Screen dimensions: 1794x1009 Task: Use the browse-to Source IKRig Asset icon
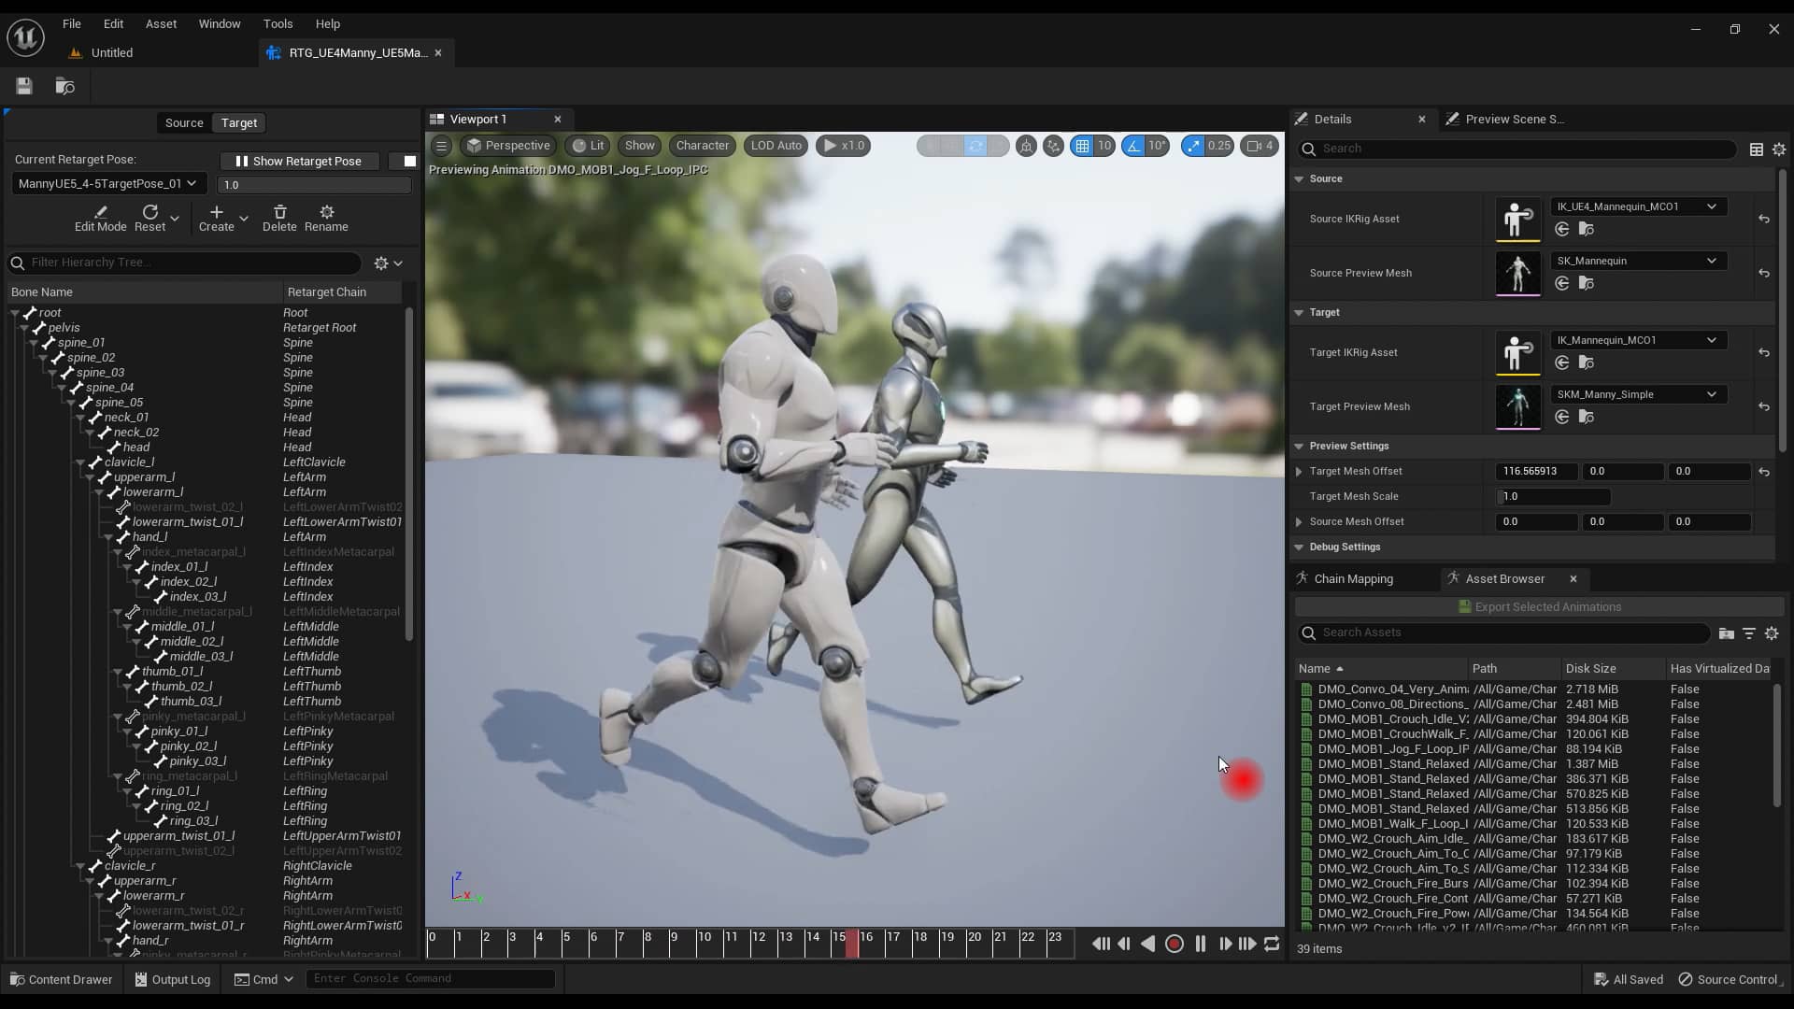[x=1588, y=230]
